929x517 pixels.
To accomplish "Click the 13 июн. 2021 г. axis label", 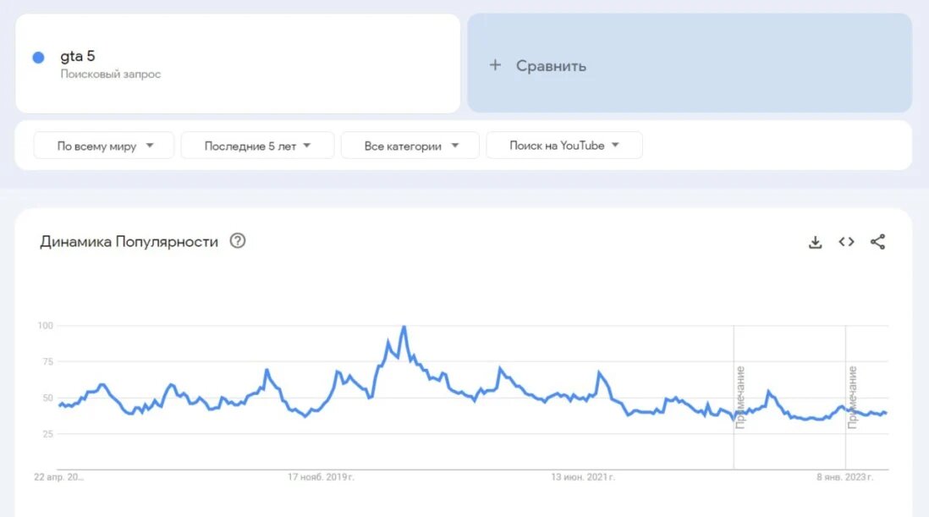I will [583, 476].
